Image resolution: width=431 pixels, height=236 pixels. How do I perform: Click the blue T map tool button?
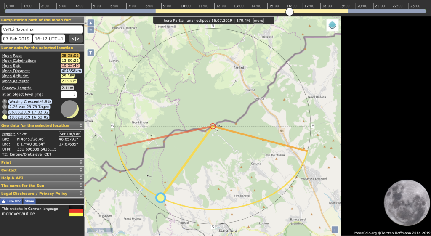click(x=90, y=53)
